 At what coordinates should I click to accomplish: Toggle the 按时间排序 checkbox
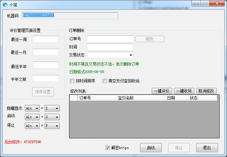point(72,81)
